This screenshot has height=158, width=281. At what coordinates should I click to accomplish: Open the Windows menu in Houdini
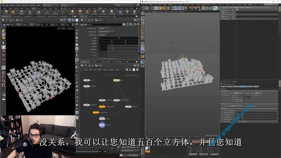tap(25, 5)
